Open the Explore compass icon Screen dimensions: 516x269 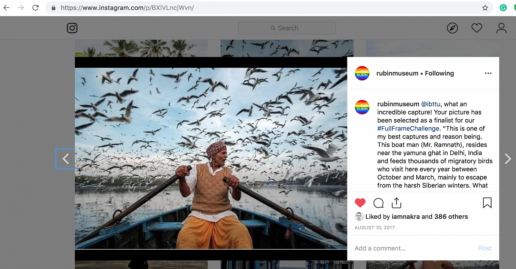pos(452,28)
